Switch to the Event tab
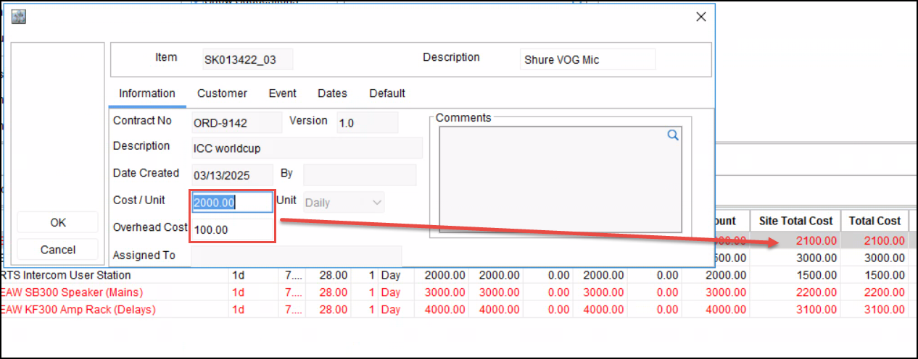The image size is (918, 359). 282,93
